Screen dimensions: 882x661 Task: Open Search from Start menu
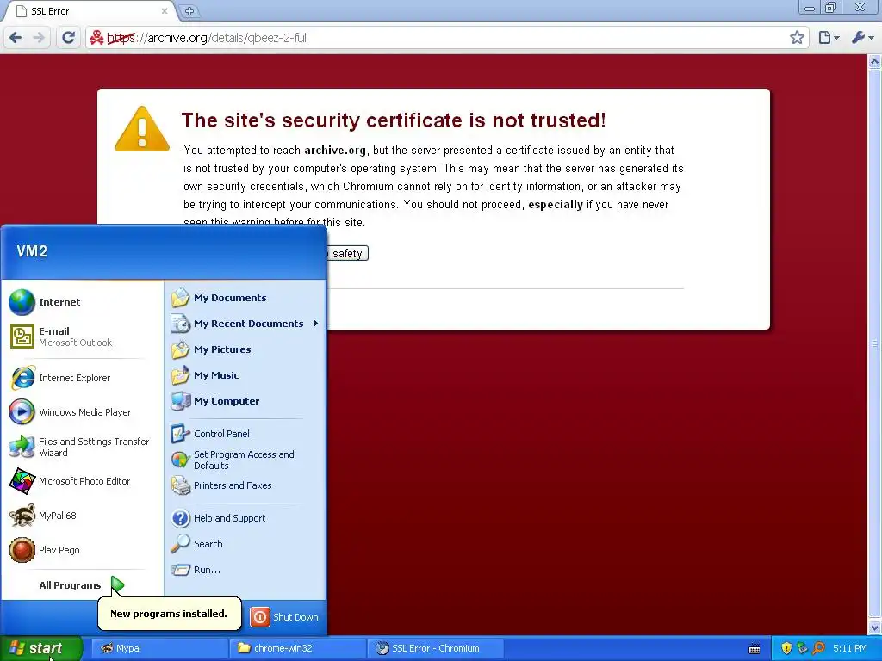click(x=245, y=544)
